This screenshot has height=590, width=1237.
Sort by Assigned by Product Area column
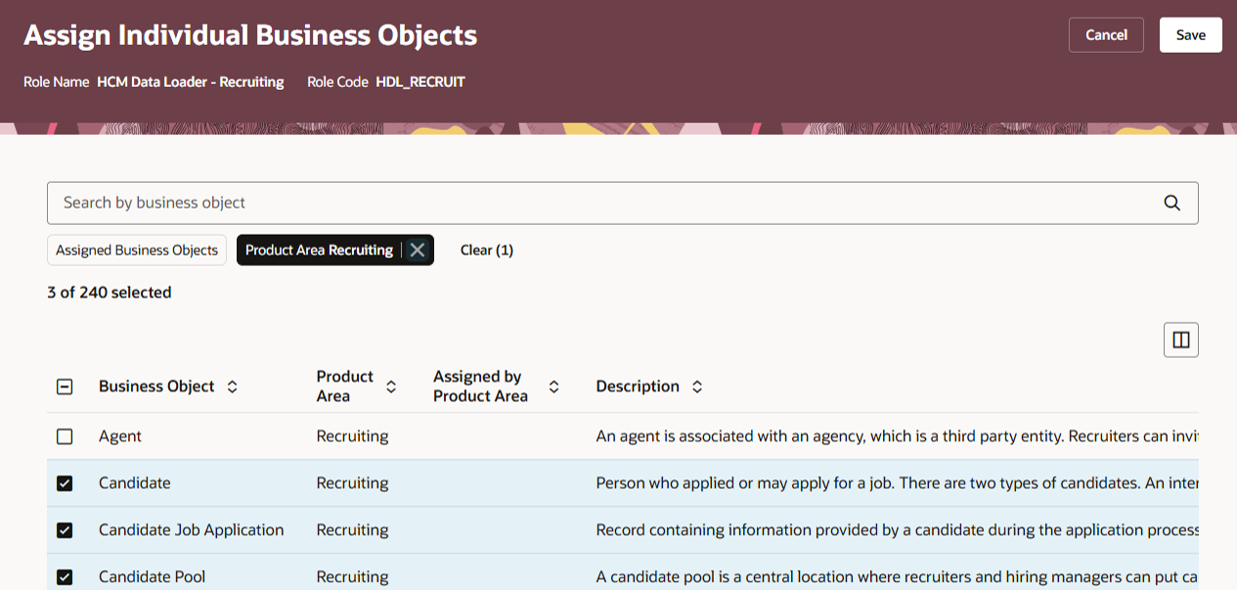553,386
